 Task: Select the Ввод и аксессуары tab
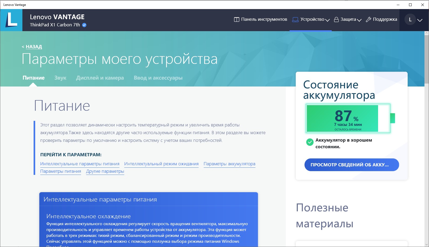coord(158,78)
